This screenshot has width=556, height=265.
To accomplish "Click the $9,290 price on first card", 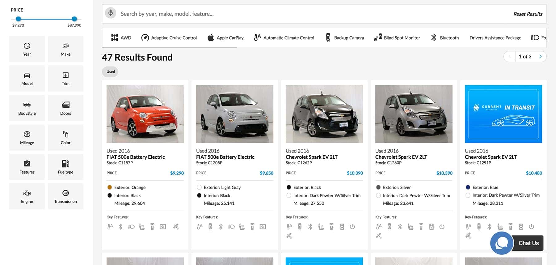I will coord(177,173).
